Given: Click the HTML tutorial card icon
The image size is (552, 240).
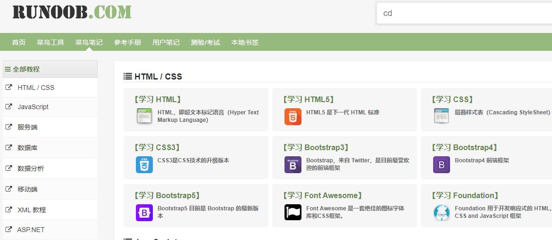Looking at the screenshot, I should (144, 116).
